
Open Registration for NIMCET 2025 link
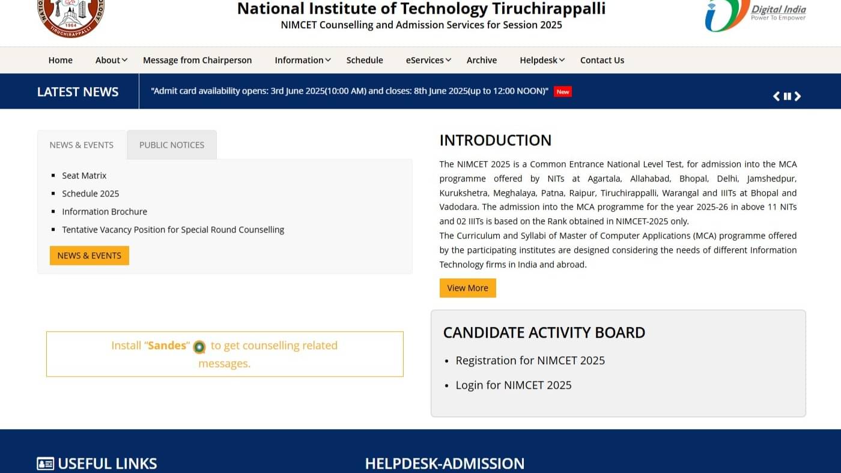pyautogui.click(x=530, y=361)
